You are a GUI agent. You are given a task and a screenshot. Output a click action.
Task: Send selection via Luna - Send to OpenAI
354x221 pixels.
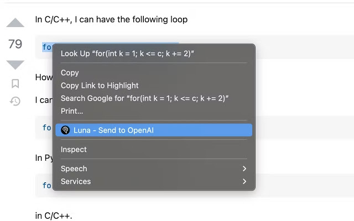pos(154,130)
